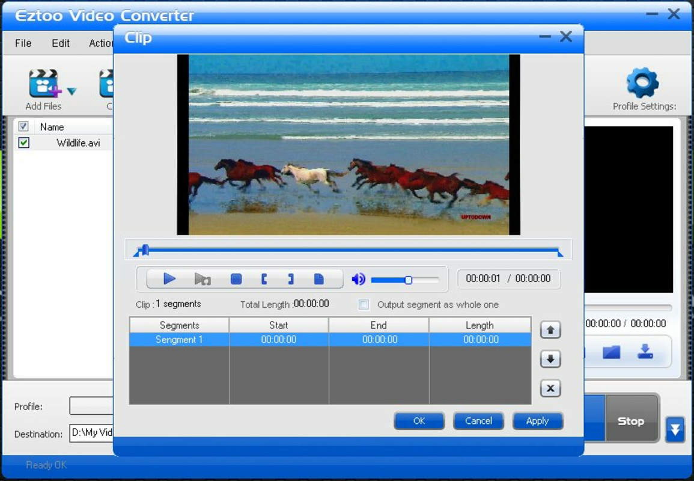
Task: Click the Sengment 1 Length cell
Action: 481,340
